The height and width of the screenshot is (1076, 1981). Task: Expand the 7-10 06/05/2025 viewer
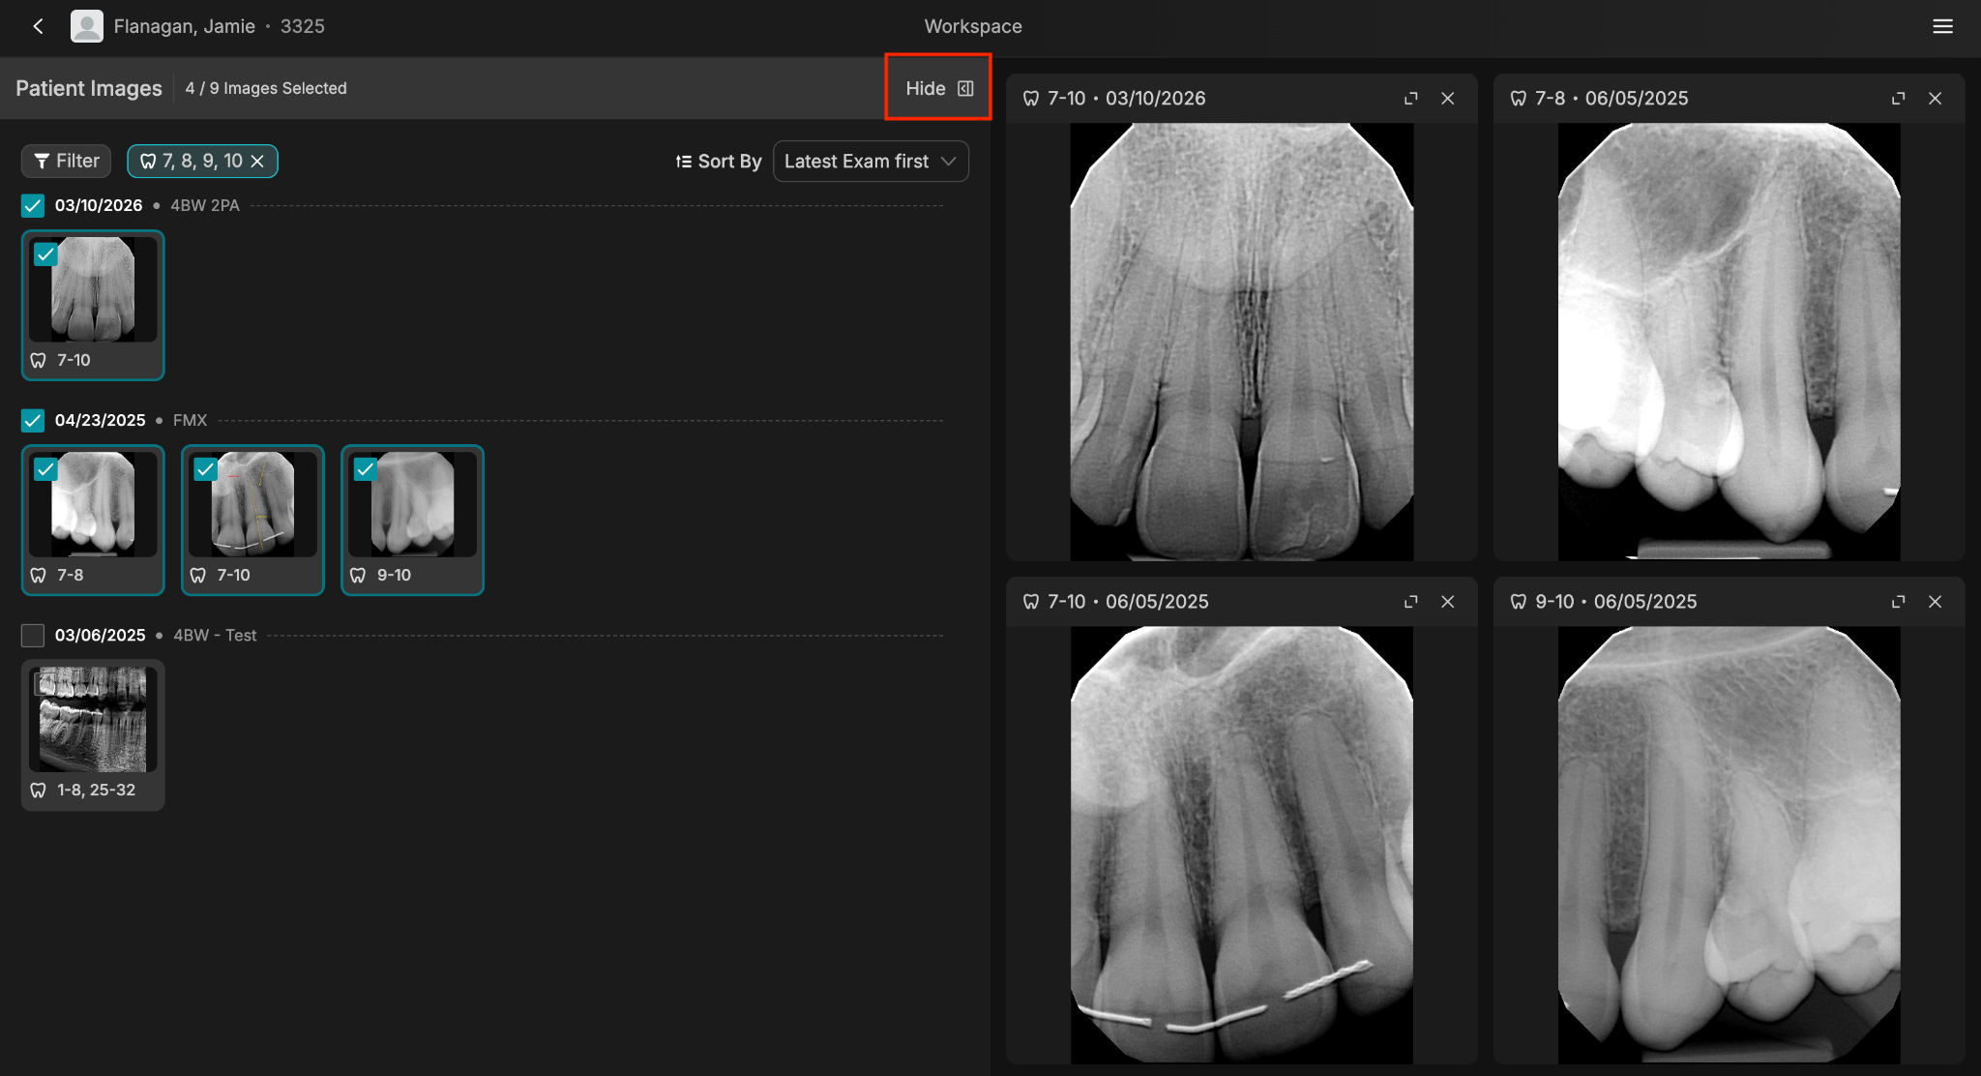pyautogui.click(x=1411, y=601)
